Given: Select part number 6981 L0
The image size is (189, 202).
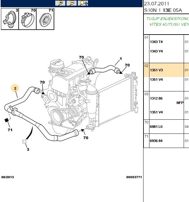Looking at the screenshot, I should tap(156, 127).
